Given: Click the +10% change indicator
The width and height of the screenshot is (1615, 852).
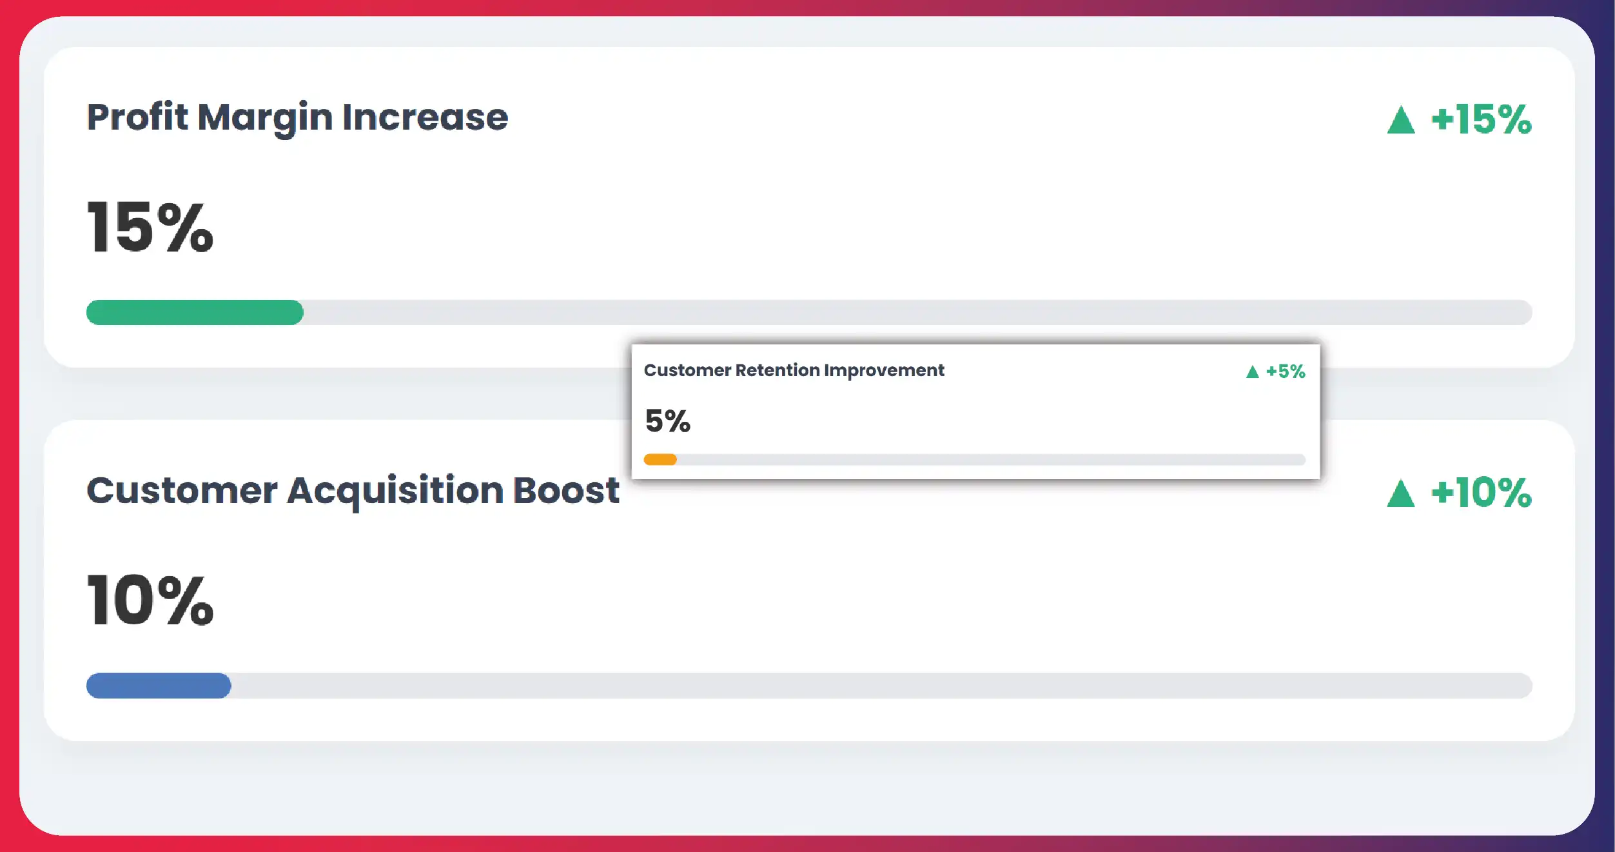Looking at the screenshot, I should [1481, 493].
